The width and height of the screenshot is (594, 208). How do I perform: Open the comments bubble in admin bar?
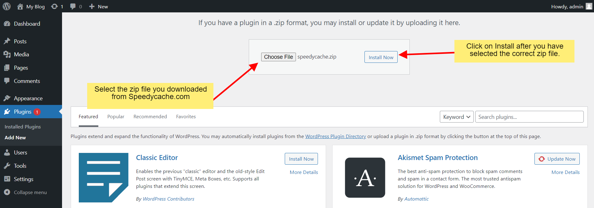pyautogui.click(x=73, y=6)
